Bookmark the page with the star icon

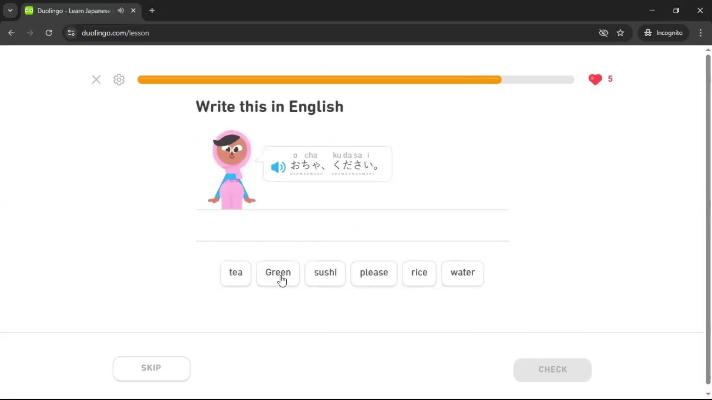tap(620, 33)
